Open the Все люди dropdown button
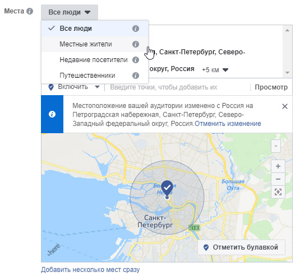300x277 pixels. point(70,12)
